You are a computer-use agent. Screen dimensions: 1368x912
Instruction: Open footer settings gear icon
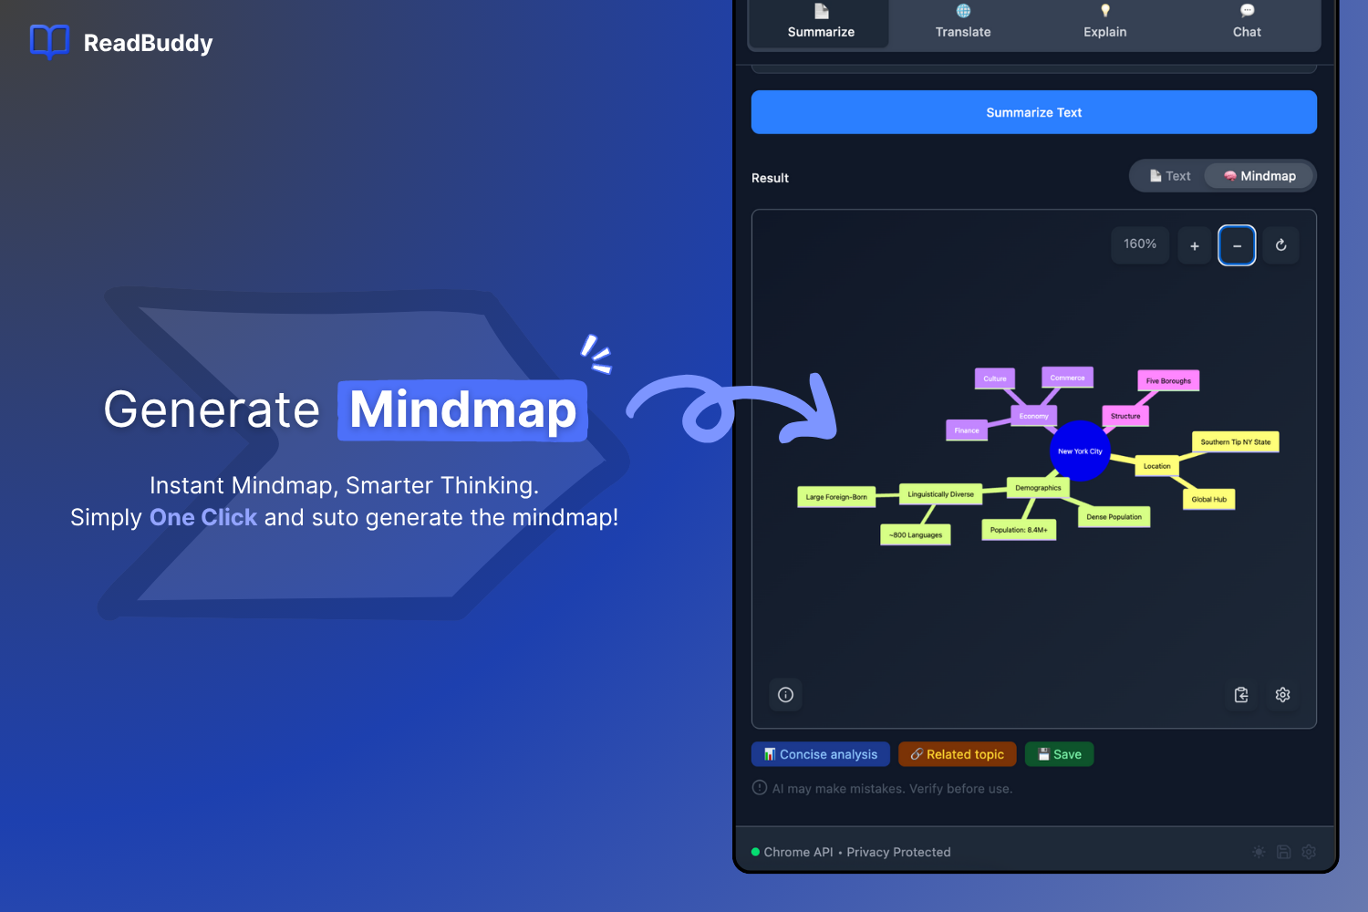tap(1310, 852)
